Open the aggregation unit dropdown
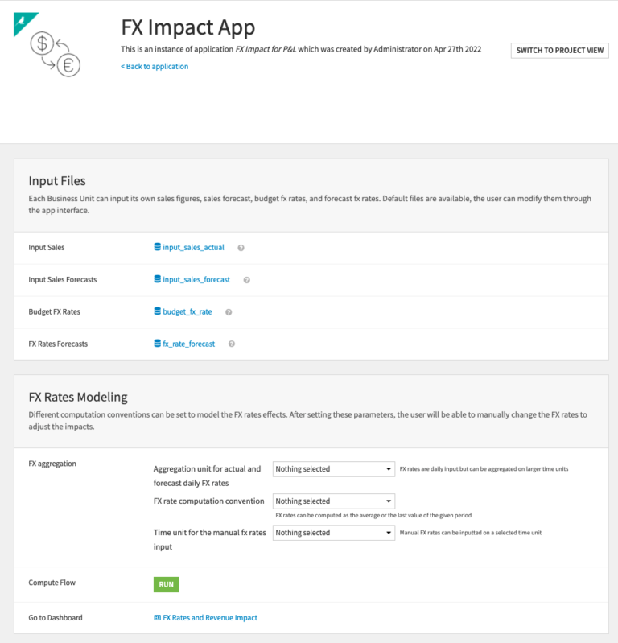Image resolution: width=618 pixels, height=643 pixels. click(334, 469)
